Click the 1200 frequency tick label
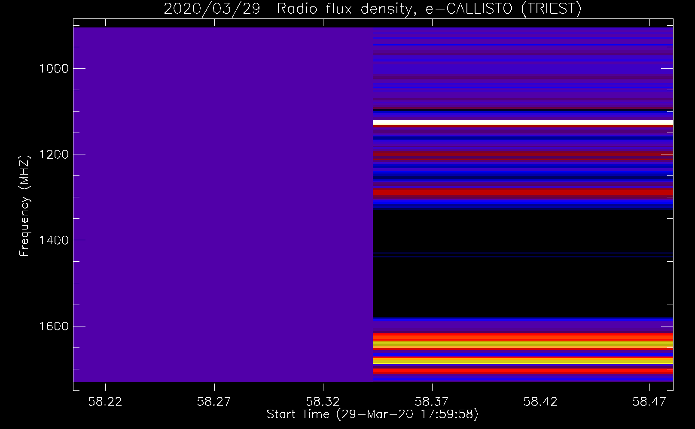 pos(54,154)
